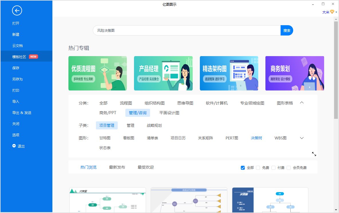This screenshot has height=213, width=339.
Task: Check the 会员免费 filter checkbox
Action: click(x=289, y=167)
